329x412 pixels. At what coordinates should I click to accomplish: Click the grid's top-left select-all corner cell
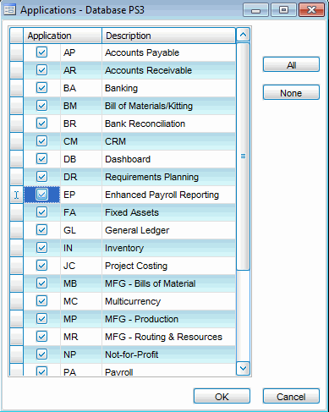coord(17,36)
